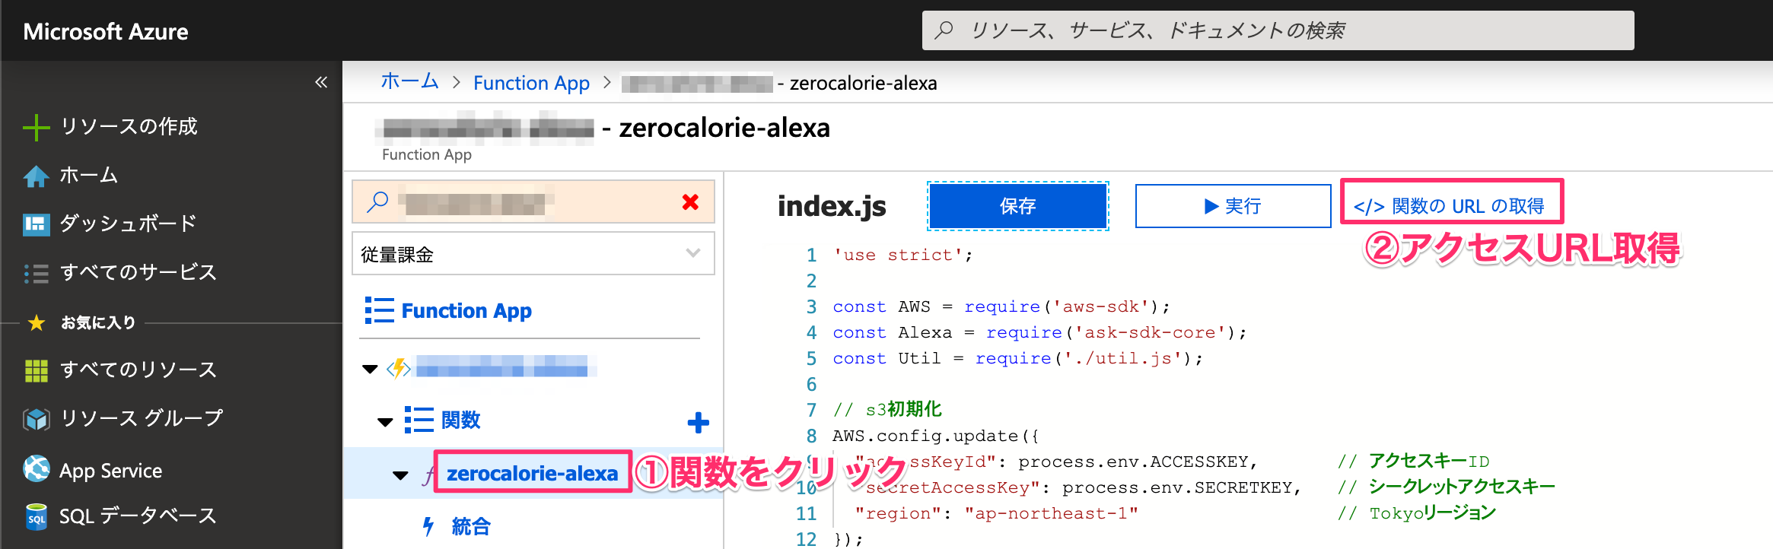
Task: Open SQL データベース in the sidebar
Action: coord(138,516)
